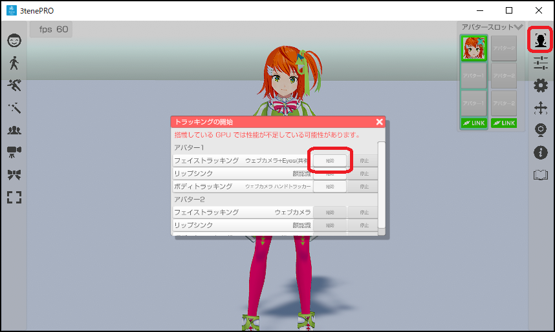
Task: Open the video camera settings icon
Action: point(14,152)
